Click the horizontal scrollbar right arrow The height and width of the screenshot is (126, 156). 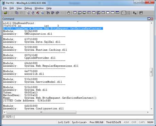click(x=148, y=112)
